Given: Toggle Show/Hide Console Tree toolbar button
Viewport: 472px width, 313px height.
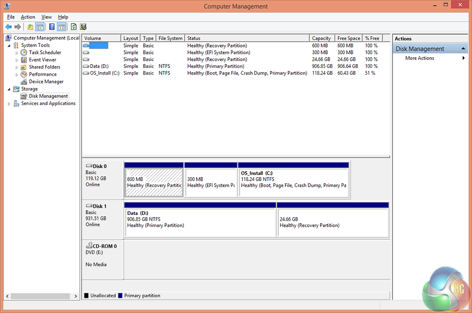Looking at the screenshot, I should (40, 27).
